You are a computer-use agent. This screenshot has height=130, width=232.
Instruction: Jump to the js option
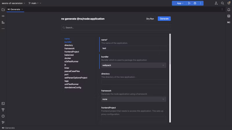(65, 65)
